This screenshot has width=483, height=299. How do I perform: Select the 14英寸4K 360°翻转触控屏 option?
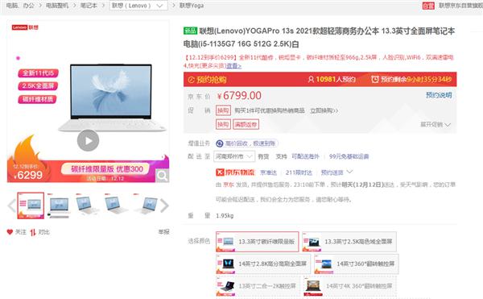(x=350, y=286)
